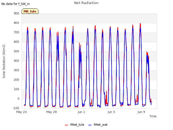Click the Jun 5 x-axis label
This screenshot has width=173, height=130.
click(x=111, y=112)
